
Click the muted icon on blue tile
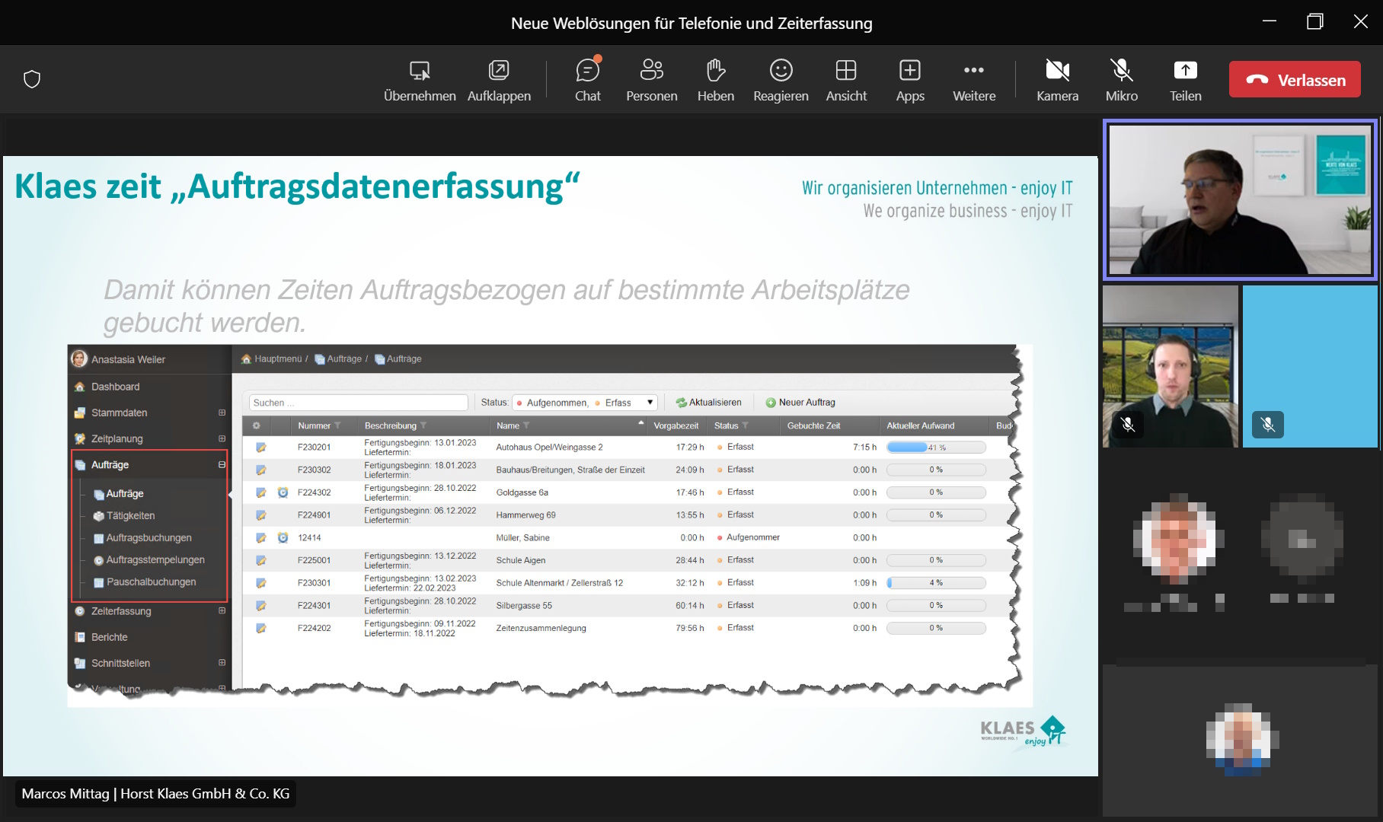point(1268,424)
